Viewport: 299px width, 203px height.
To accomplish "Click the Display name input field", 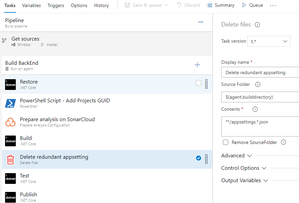I will coord(260,72).
